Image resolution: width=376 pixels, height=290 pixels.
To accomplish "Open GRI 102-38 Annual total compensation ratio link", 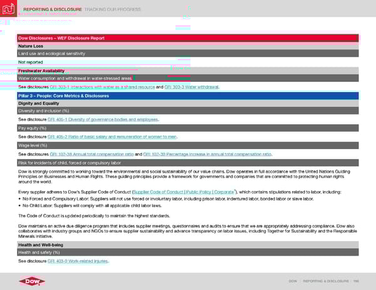I will (95, 153).
